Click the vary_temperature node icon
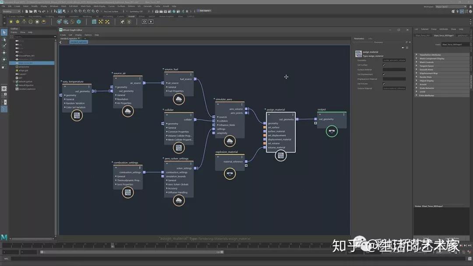This screenshot has width=473, height=266. point(77,116)
